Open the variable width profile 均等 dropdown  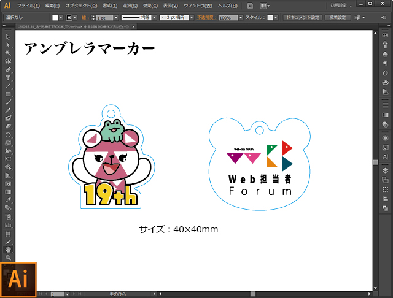(154, 18)
